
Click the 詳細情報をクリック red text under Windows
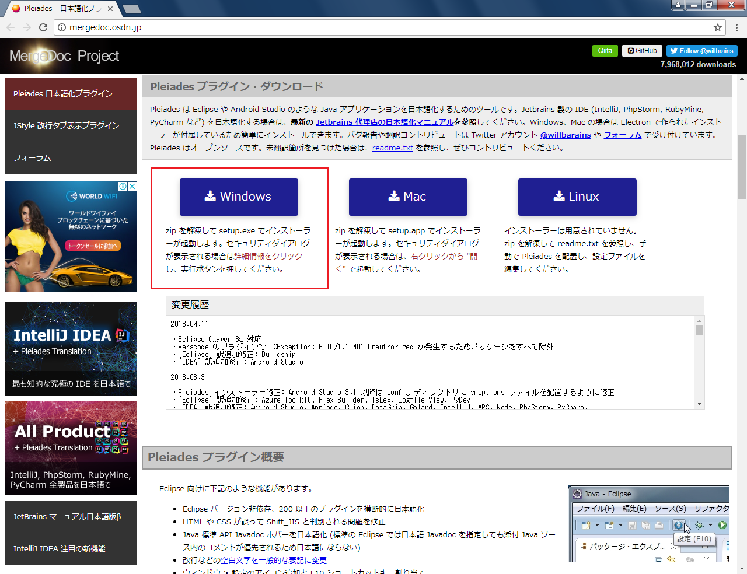coord(268,256)
